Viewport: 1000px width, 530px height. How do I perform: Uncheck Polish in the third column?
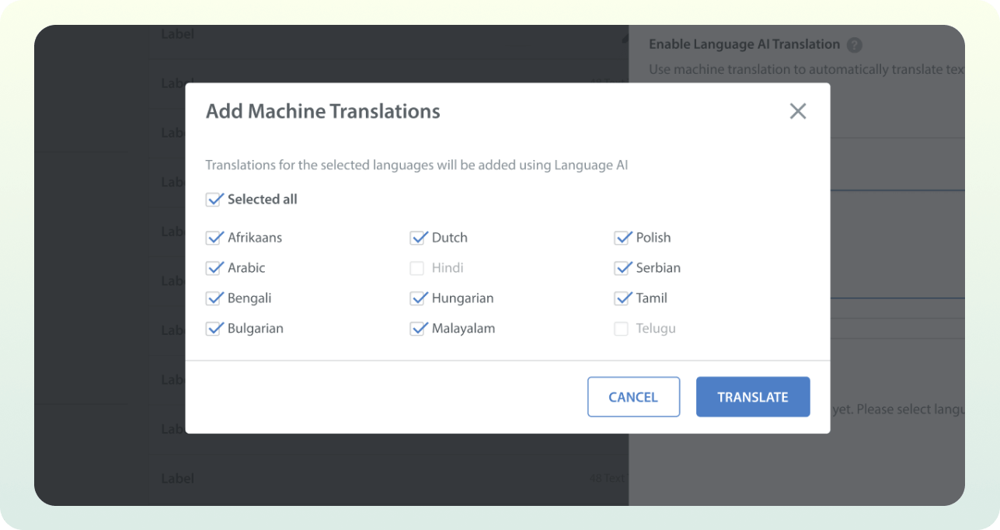[623, 238]
